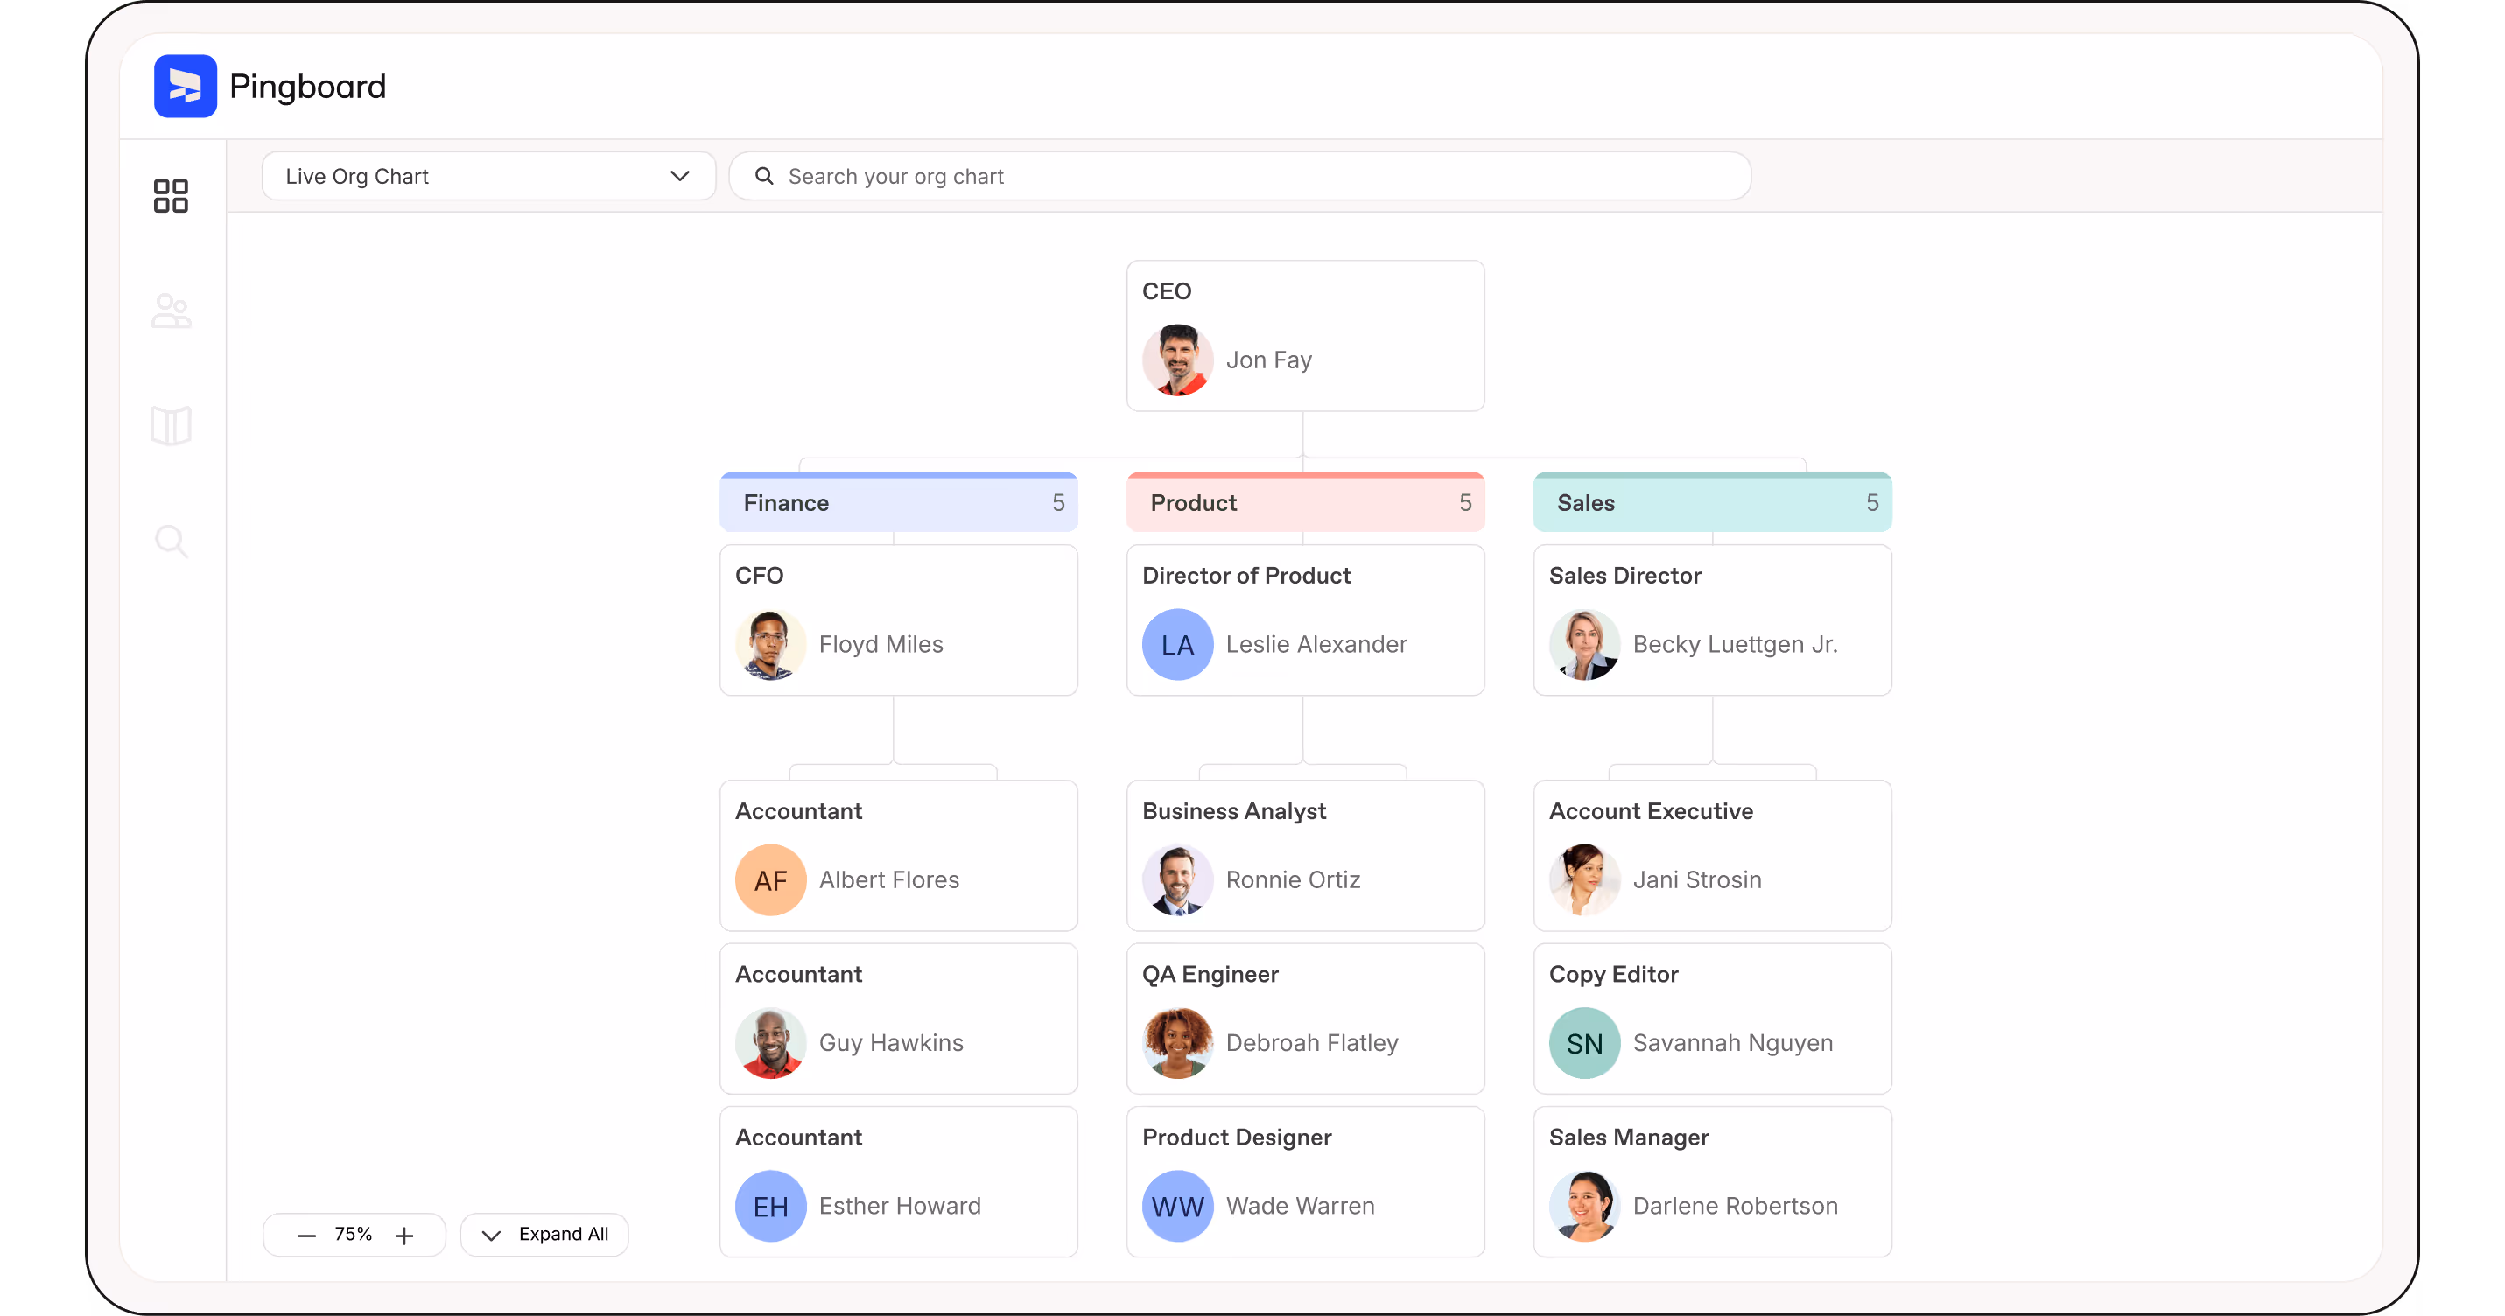Image resolution: width=2505 pixels, height=1316 pixels.
Task: Open the book/map sidebar icon
Action: (x=172, y=426)
